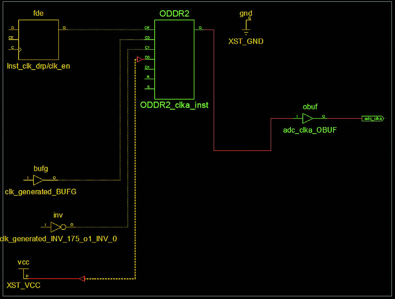This screenshot has width=395, height=299.
Task: Click the adc_clka output port marker
Action: tap(373, 118)
